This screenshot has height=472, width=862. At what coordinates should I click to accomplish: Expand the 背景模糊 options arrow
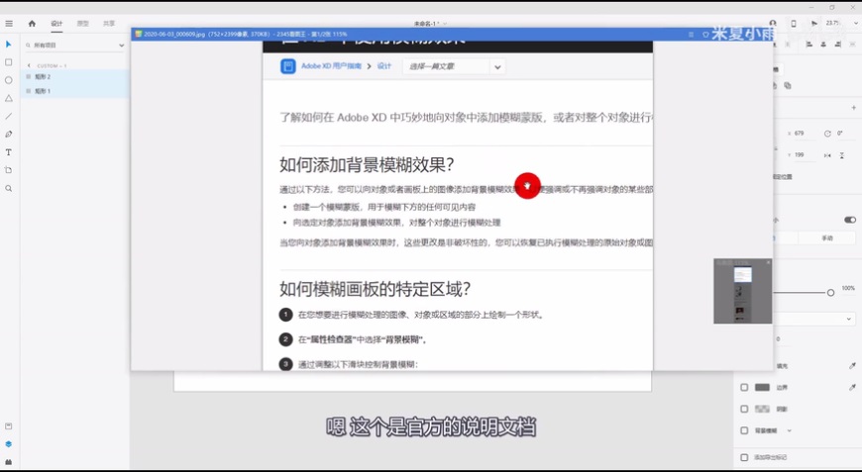[790, 430]
